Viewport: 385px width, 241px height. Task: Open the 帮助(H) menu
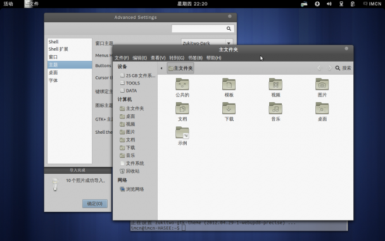click(213, 58)
